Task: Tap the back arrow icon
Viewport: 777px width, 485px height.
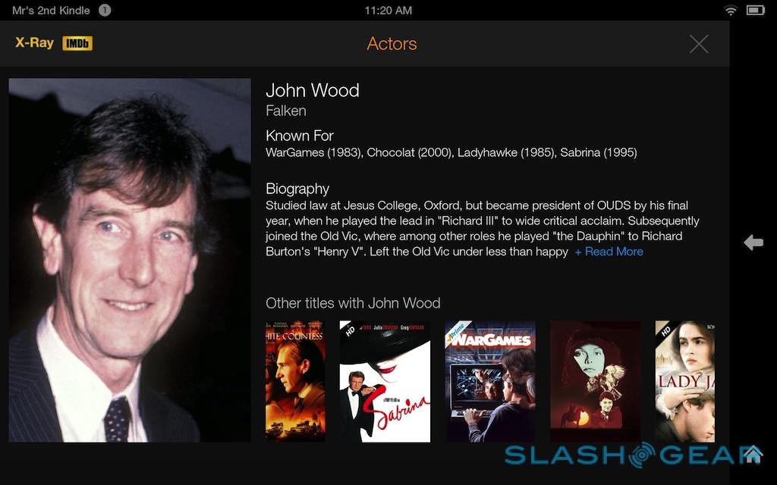Action: pyautogui.click(x=753, y=242)
